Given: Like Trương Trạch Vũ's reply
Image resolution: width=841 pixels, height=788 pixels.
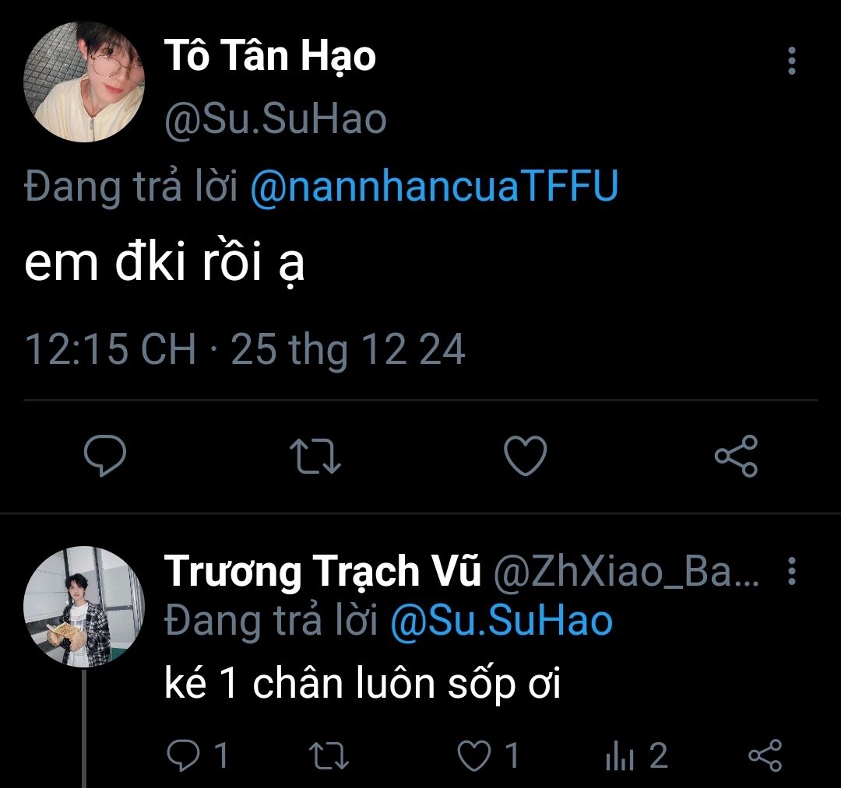Looking at the screenshot, I should pos(474,755).
